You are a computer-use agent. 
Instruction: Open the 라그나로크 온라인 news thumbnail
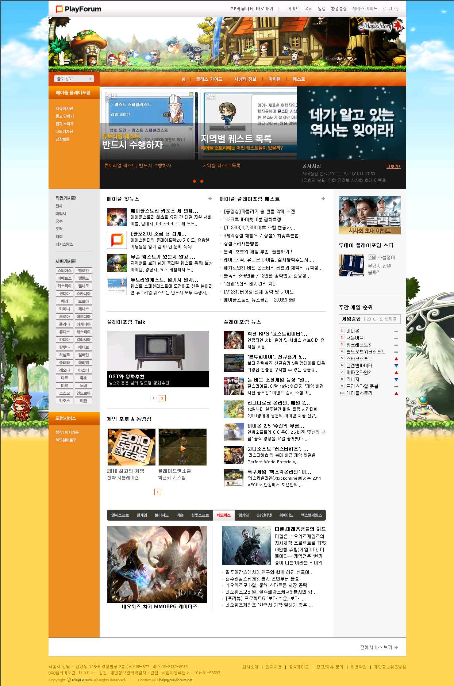coord(234,409)
